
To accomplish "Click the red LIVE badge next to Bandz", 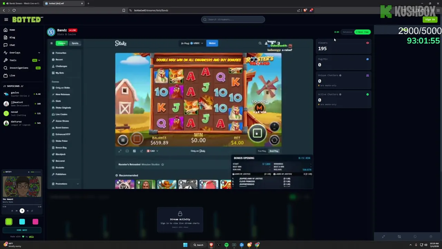I will (x=73, y=30).
